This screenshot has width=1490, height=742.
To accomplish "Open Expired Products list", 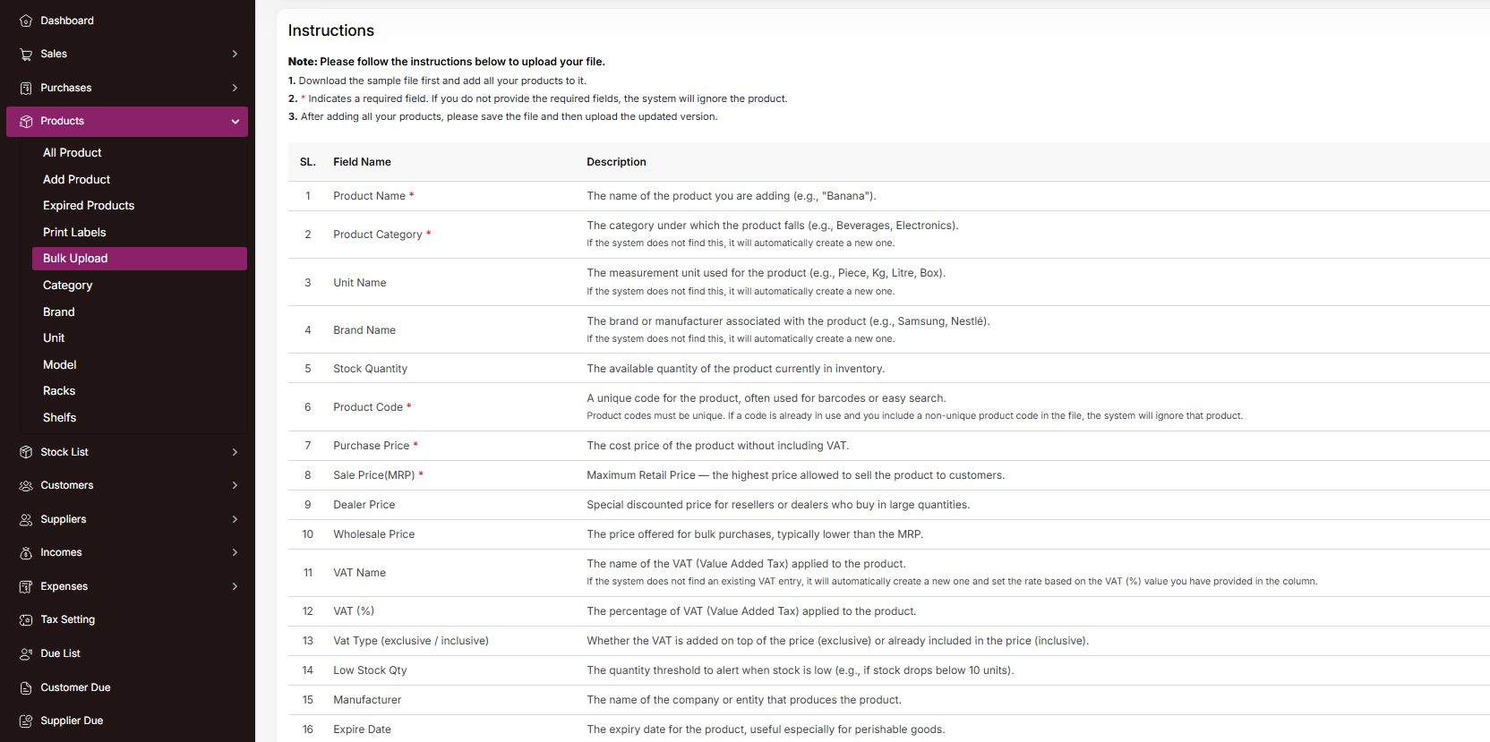I will click(89, 206).
